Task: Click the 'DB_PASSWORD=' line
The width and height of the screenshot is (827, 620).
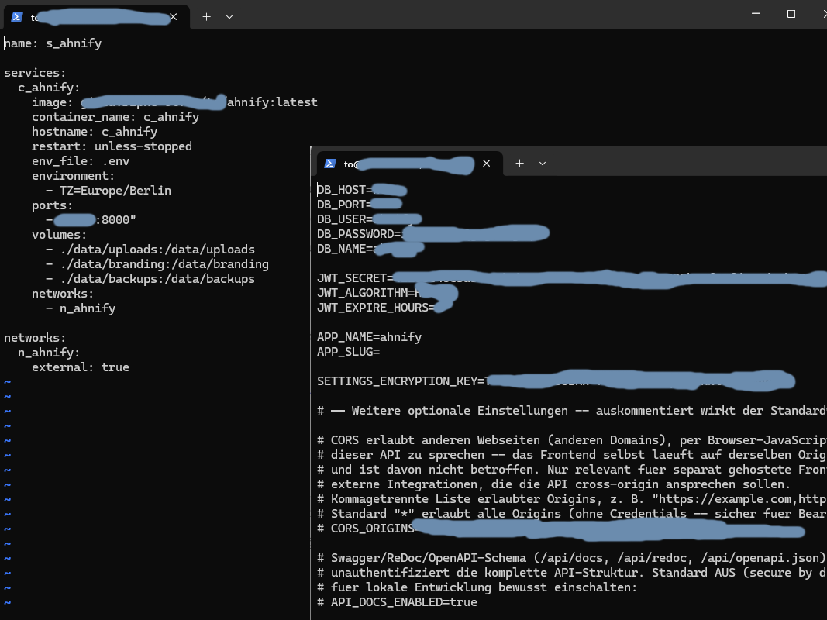Action: [433, 233]
